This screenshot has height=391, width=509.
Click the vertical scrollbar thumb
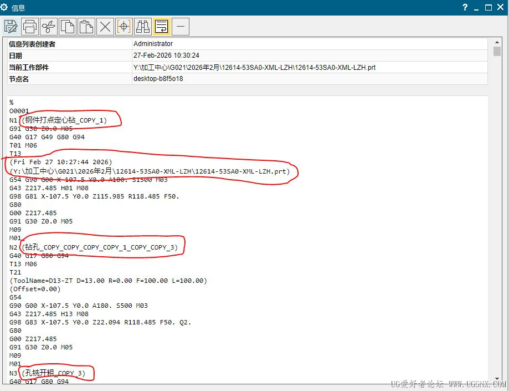tap(497, 51)
